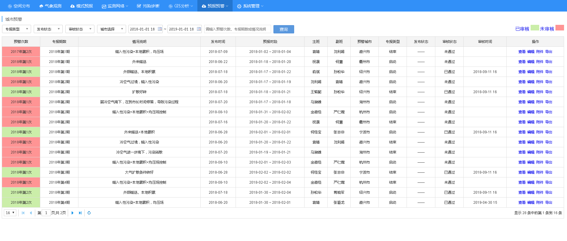Image resolution: width=567 pixels, height=241 pixels.
Task: Expand the 监测网络 menu
Action: click(115, 6)
